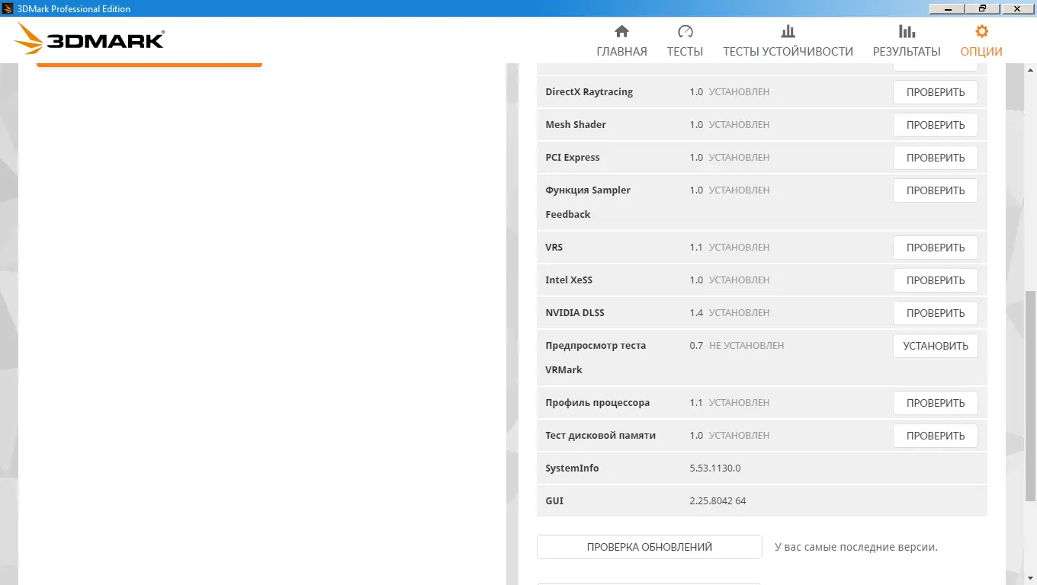Click the 3DMark Professional Edition window title
The height and width of the screenshot is (585, 1037).
(x=73, y=8)
